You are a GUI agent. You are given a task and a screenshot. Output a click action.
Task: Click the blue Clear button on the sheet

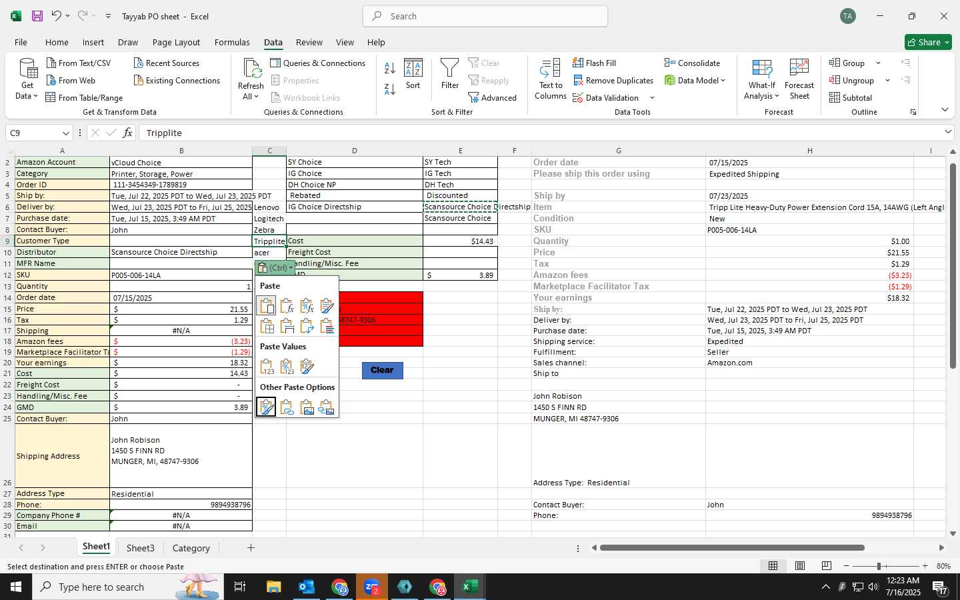tap(383, 370)
